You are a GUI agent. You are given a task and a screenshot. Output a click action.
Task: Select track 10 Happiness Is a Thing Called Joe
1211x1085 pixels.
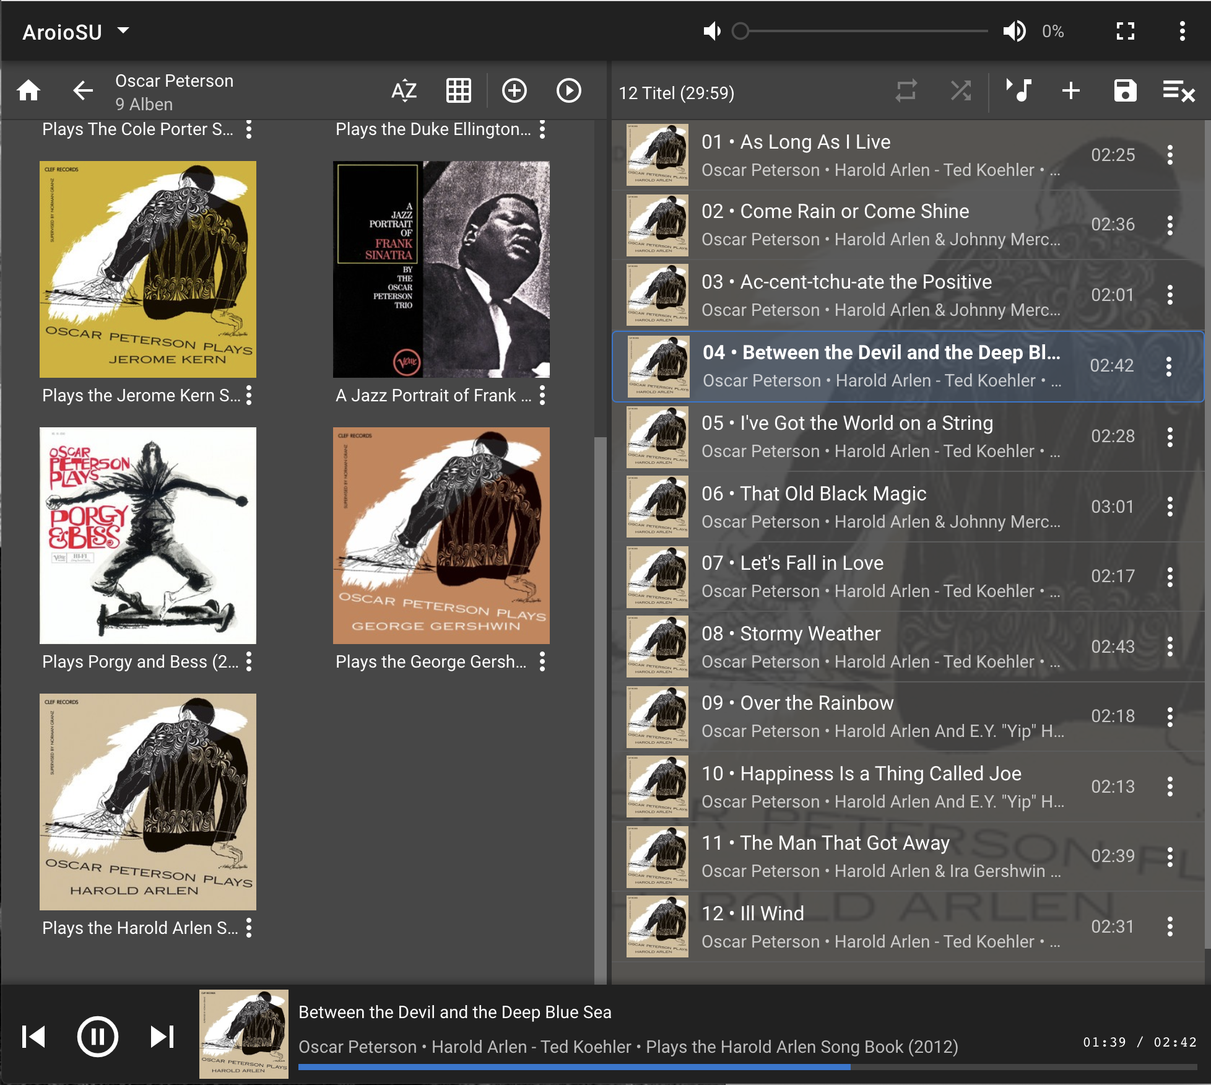pos(908,787)
